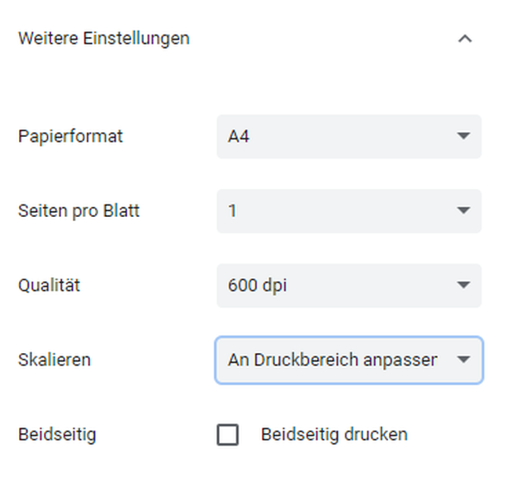Click the Qualität label
512x490 pixels.
point(51,285)
